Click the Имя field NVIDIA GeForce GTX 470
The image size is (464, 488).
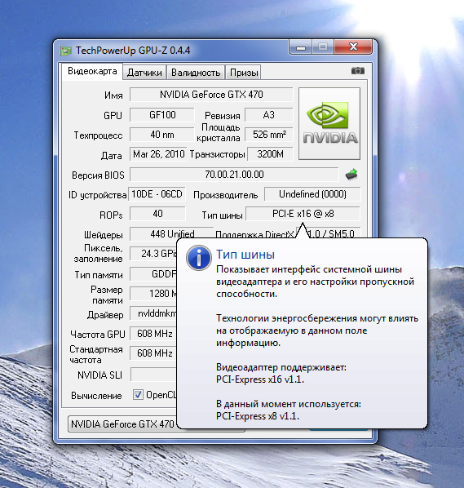[211, 95]
